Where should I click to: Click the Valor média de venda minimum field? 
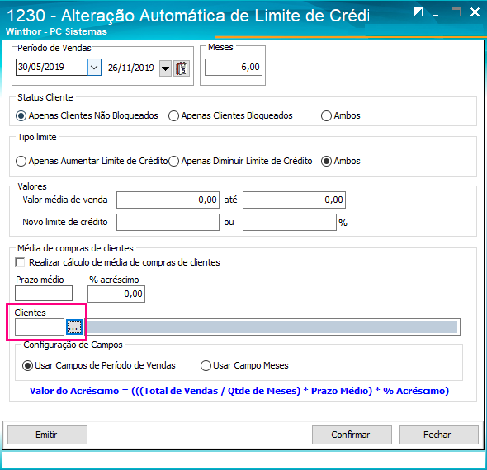(x=168, y=200)
